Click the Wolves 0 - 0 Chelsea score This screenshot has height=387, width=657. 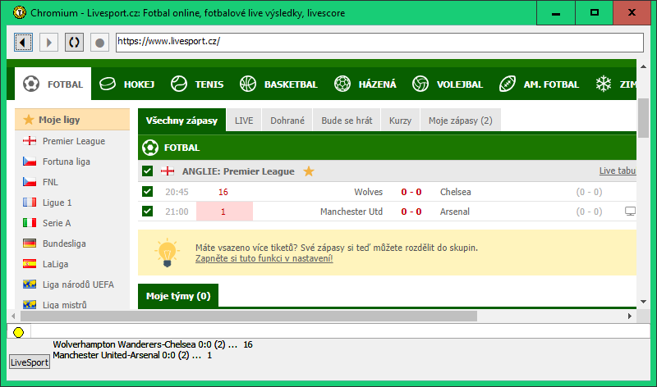[x=411, y=192]
